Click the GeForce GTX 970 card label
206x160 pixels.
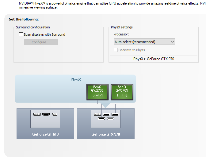106,134
